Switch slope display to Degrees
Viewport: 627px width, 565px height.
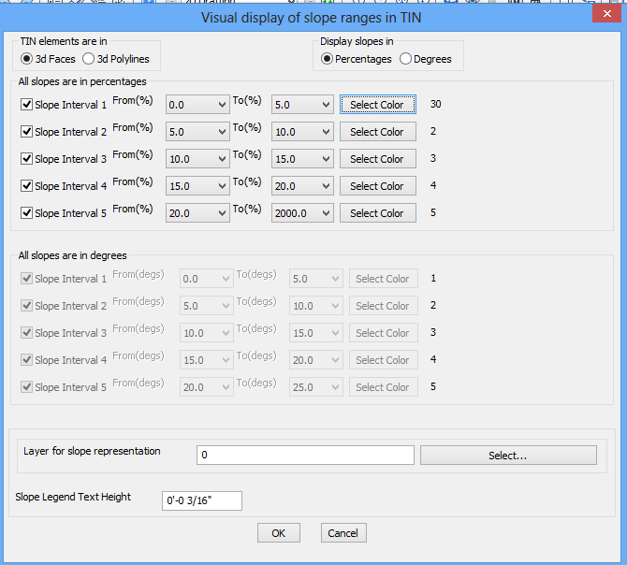(x=405, y=59)
